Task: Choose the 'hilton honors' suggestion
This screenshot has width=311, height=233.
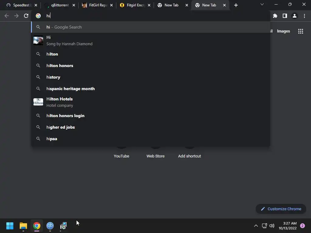Action: pos(151,66)
